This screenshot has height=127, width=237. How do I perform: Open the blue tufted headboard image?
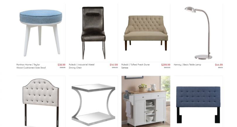(198, 101)
